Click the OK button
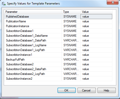 click(x=66, y=90)
